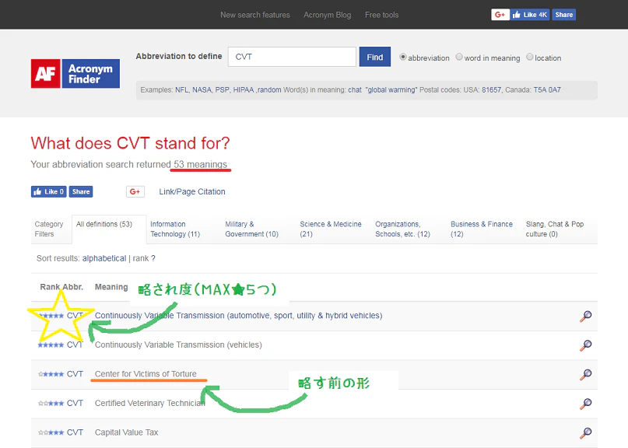Switch to All definitions (53) tab
This screenshot has width=628, height=448.
(109, 229)
